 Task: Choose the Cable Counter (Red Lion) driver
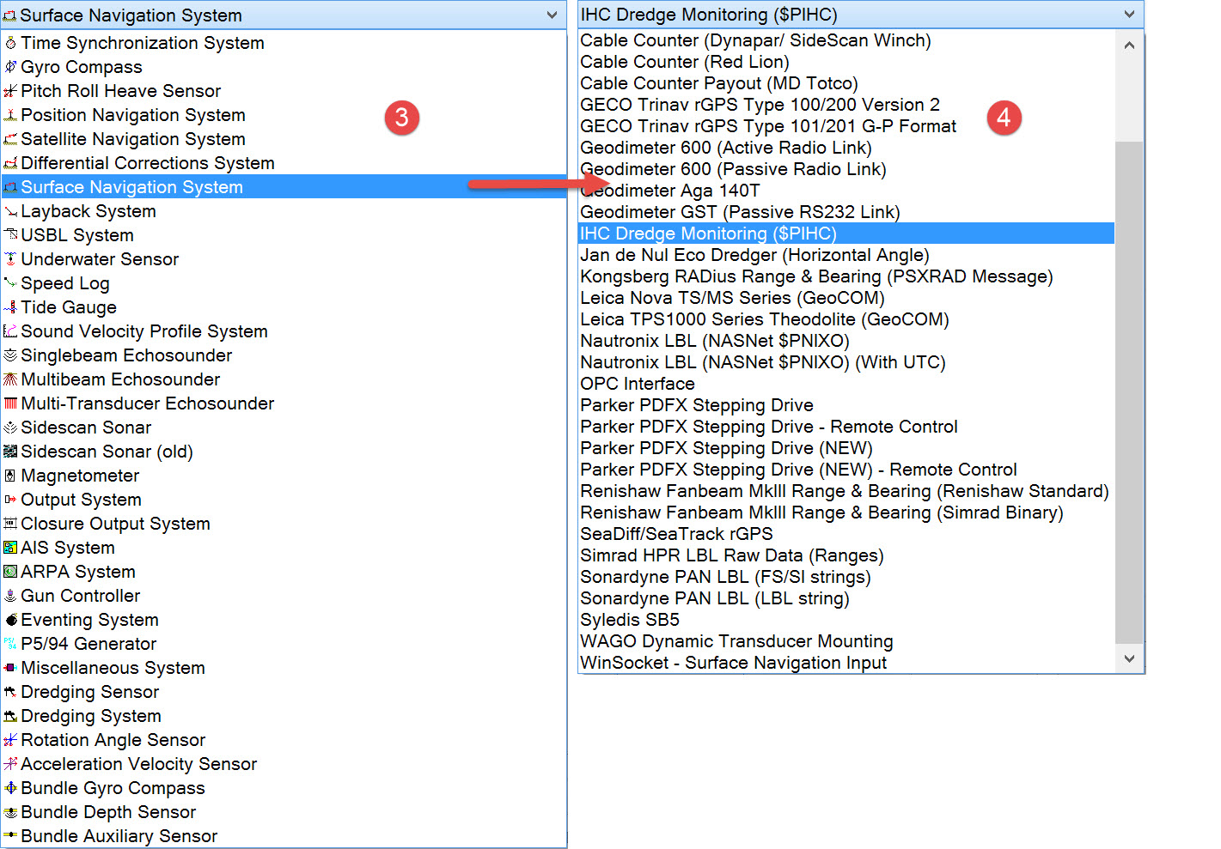[684, 62]
